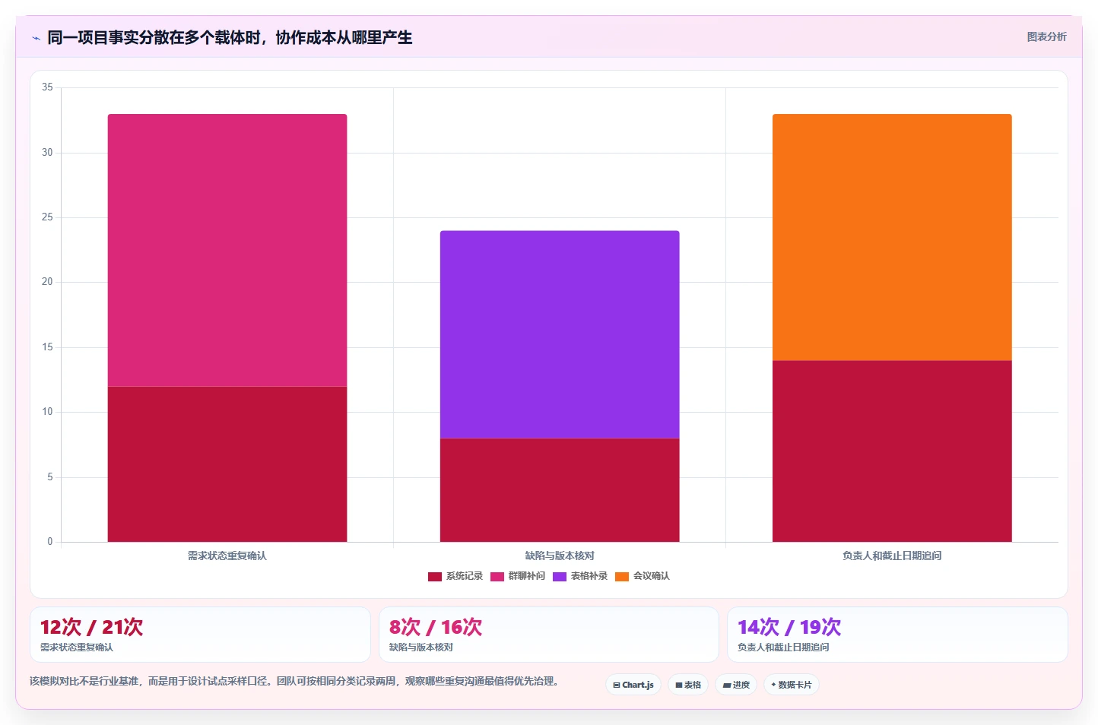Toggle the 群聊补问 legend swatch
This screenshot has width=1098, height=725.
[x=497, y=577]
